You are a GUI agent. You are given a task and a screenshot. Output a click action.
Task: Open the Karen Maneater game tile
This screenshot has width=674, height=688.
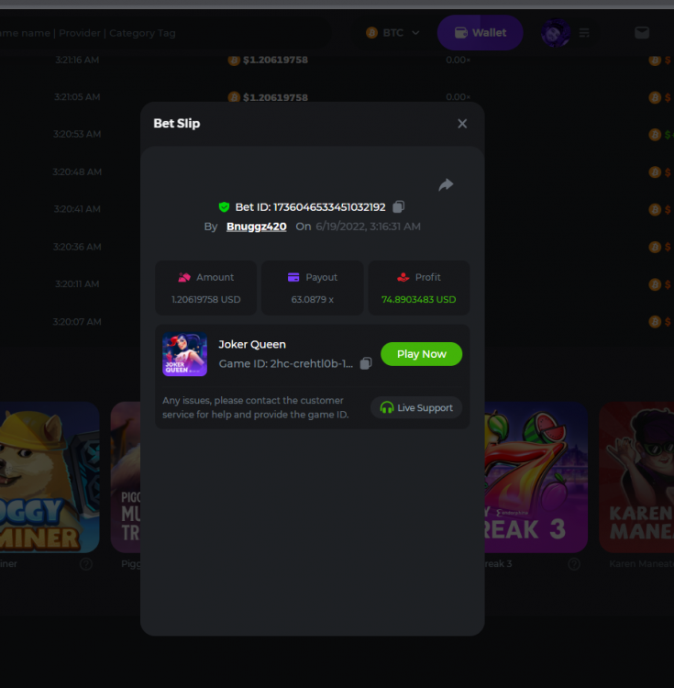[x=636, y=477]
